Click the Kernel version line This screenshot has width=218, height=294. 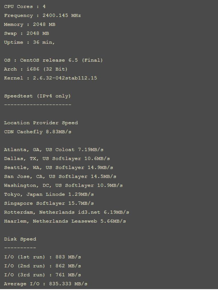51,78
